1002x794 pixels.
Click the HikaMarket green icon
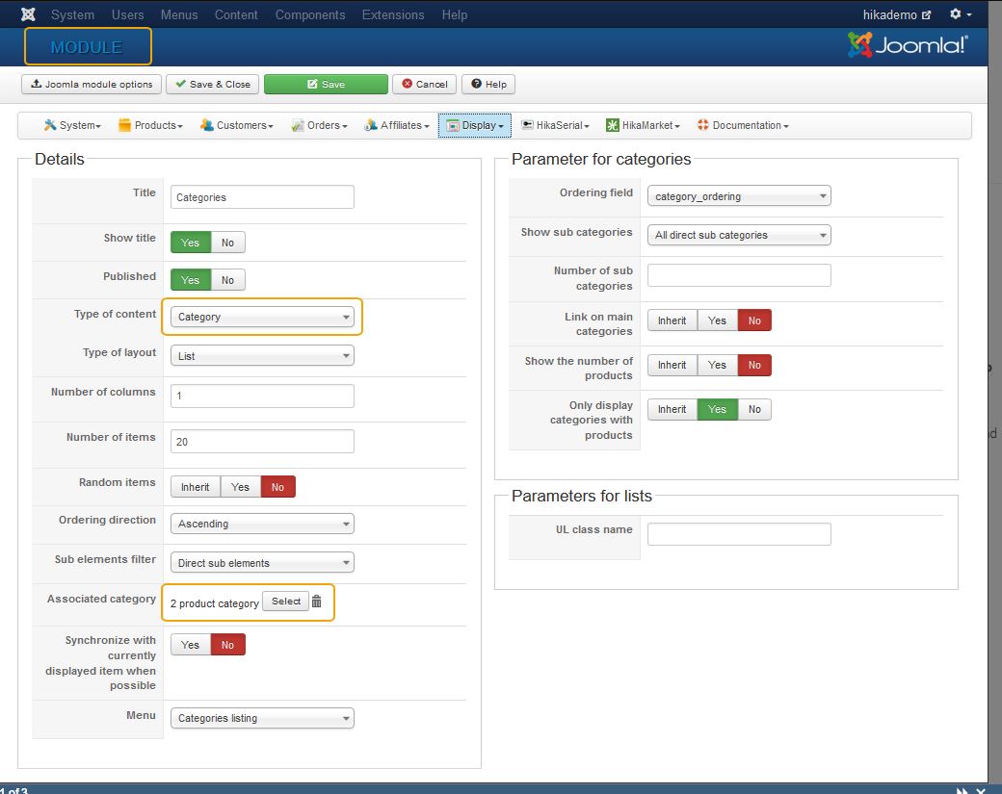click(x=612, y=125)
